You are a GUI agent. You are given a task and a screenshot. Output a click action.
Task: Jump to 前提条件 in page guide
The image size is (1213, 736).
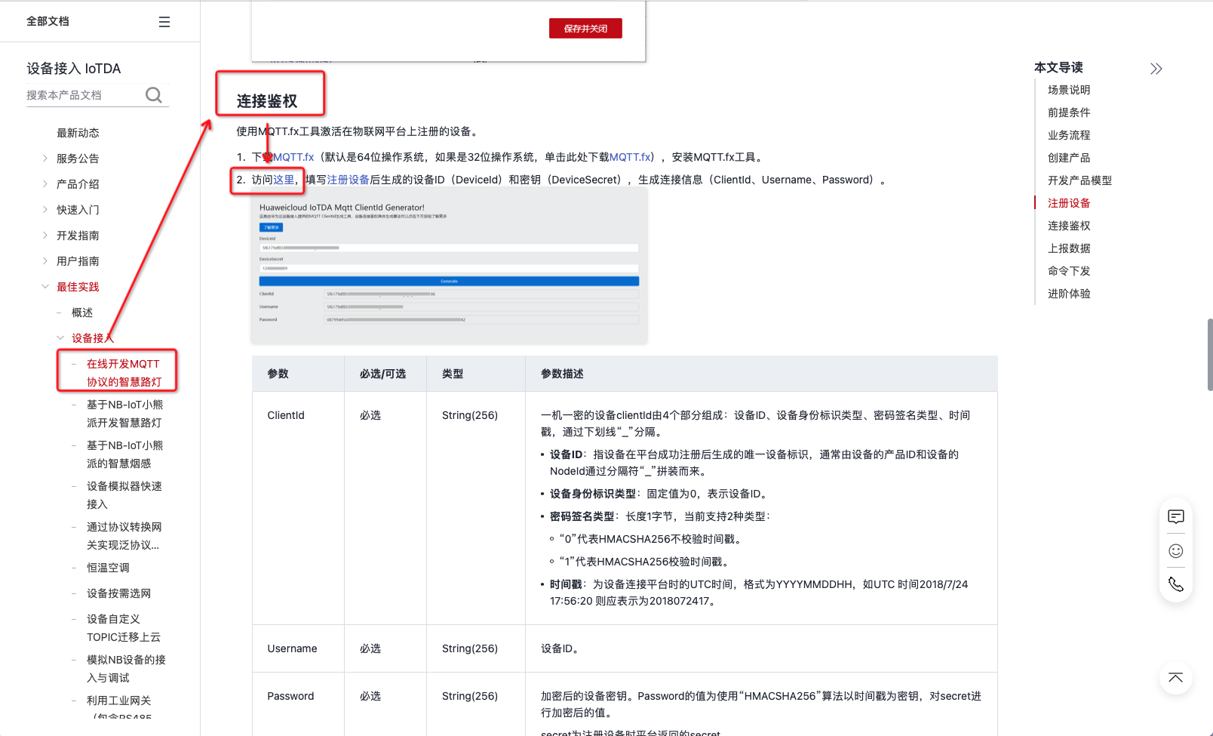(x=1069, y=112)
